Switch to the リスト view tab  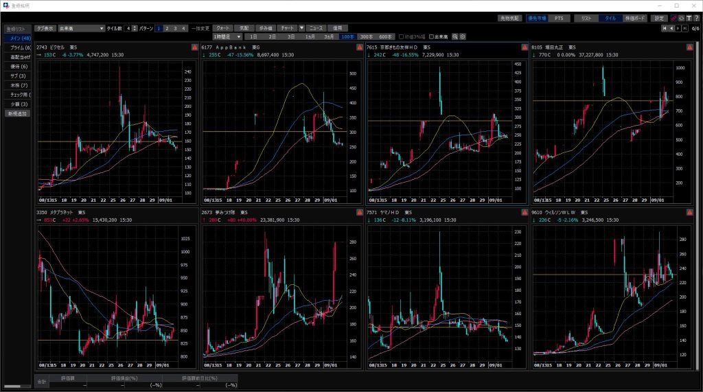[586, 18]
